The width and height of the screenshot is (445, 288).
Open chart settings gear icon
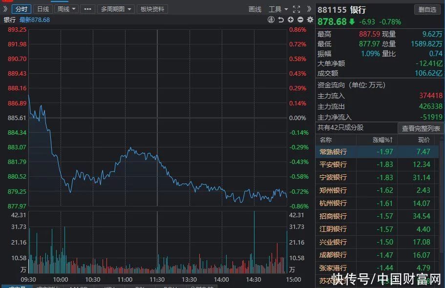[x=310, y=20]
